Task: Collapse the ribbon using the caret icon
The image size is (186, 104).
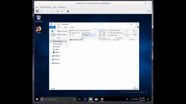Action: [x=135, y=27]
